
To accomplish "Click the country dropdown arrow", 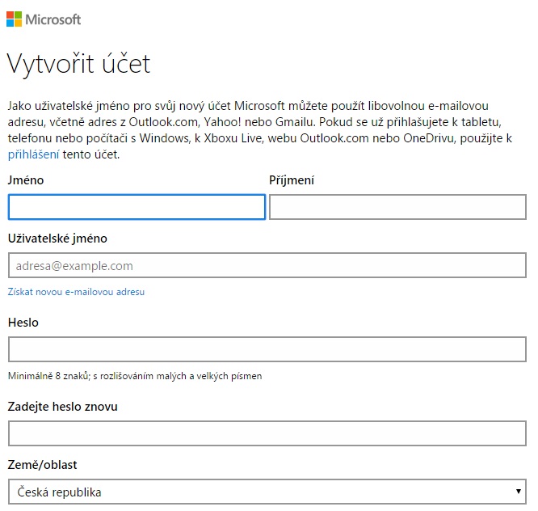I will pos(519,492).
